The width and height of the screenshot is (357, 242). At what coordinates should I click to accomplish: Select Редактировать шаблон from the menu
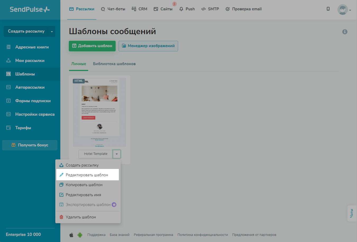(87, 175)
